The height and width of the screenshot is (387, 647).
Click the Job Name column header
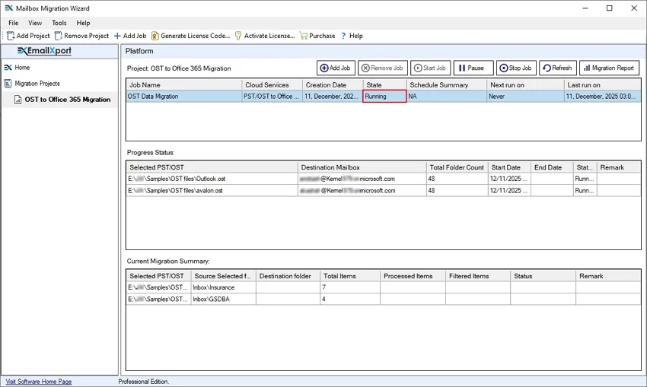pos(184,85)
